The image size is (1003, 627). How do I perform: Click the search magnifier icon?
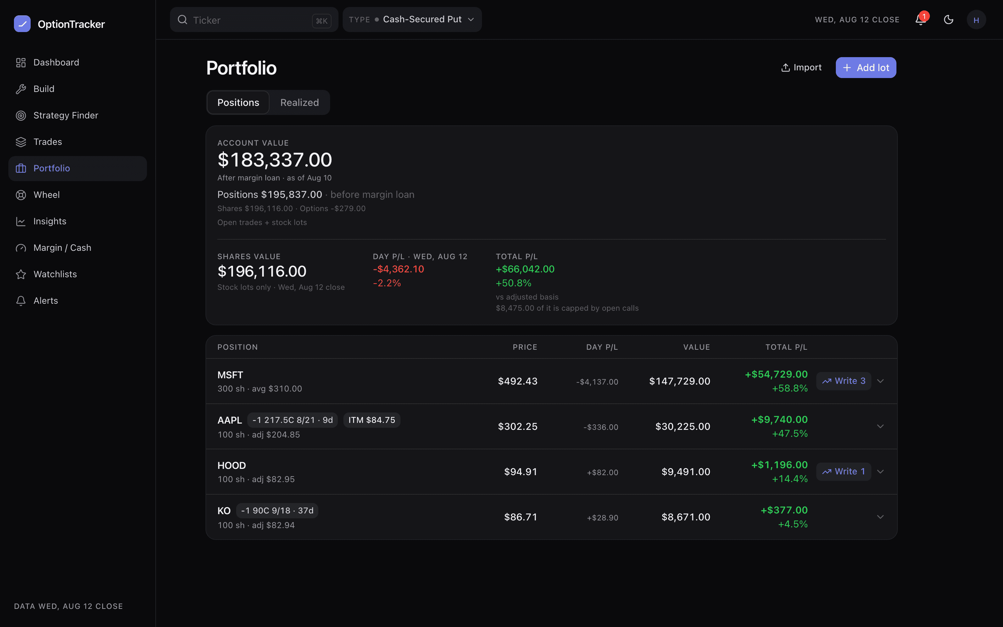point(182,20)
